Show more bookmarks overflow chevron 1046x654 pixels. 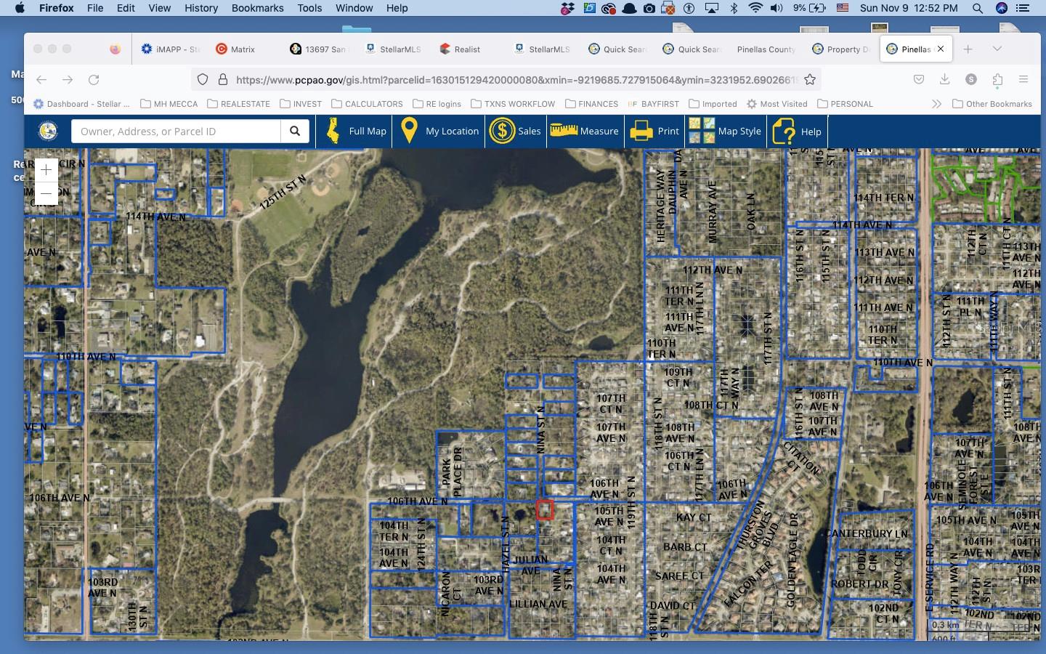936,104
